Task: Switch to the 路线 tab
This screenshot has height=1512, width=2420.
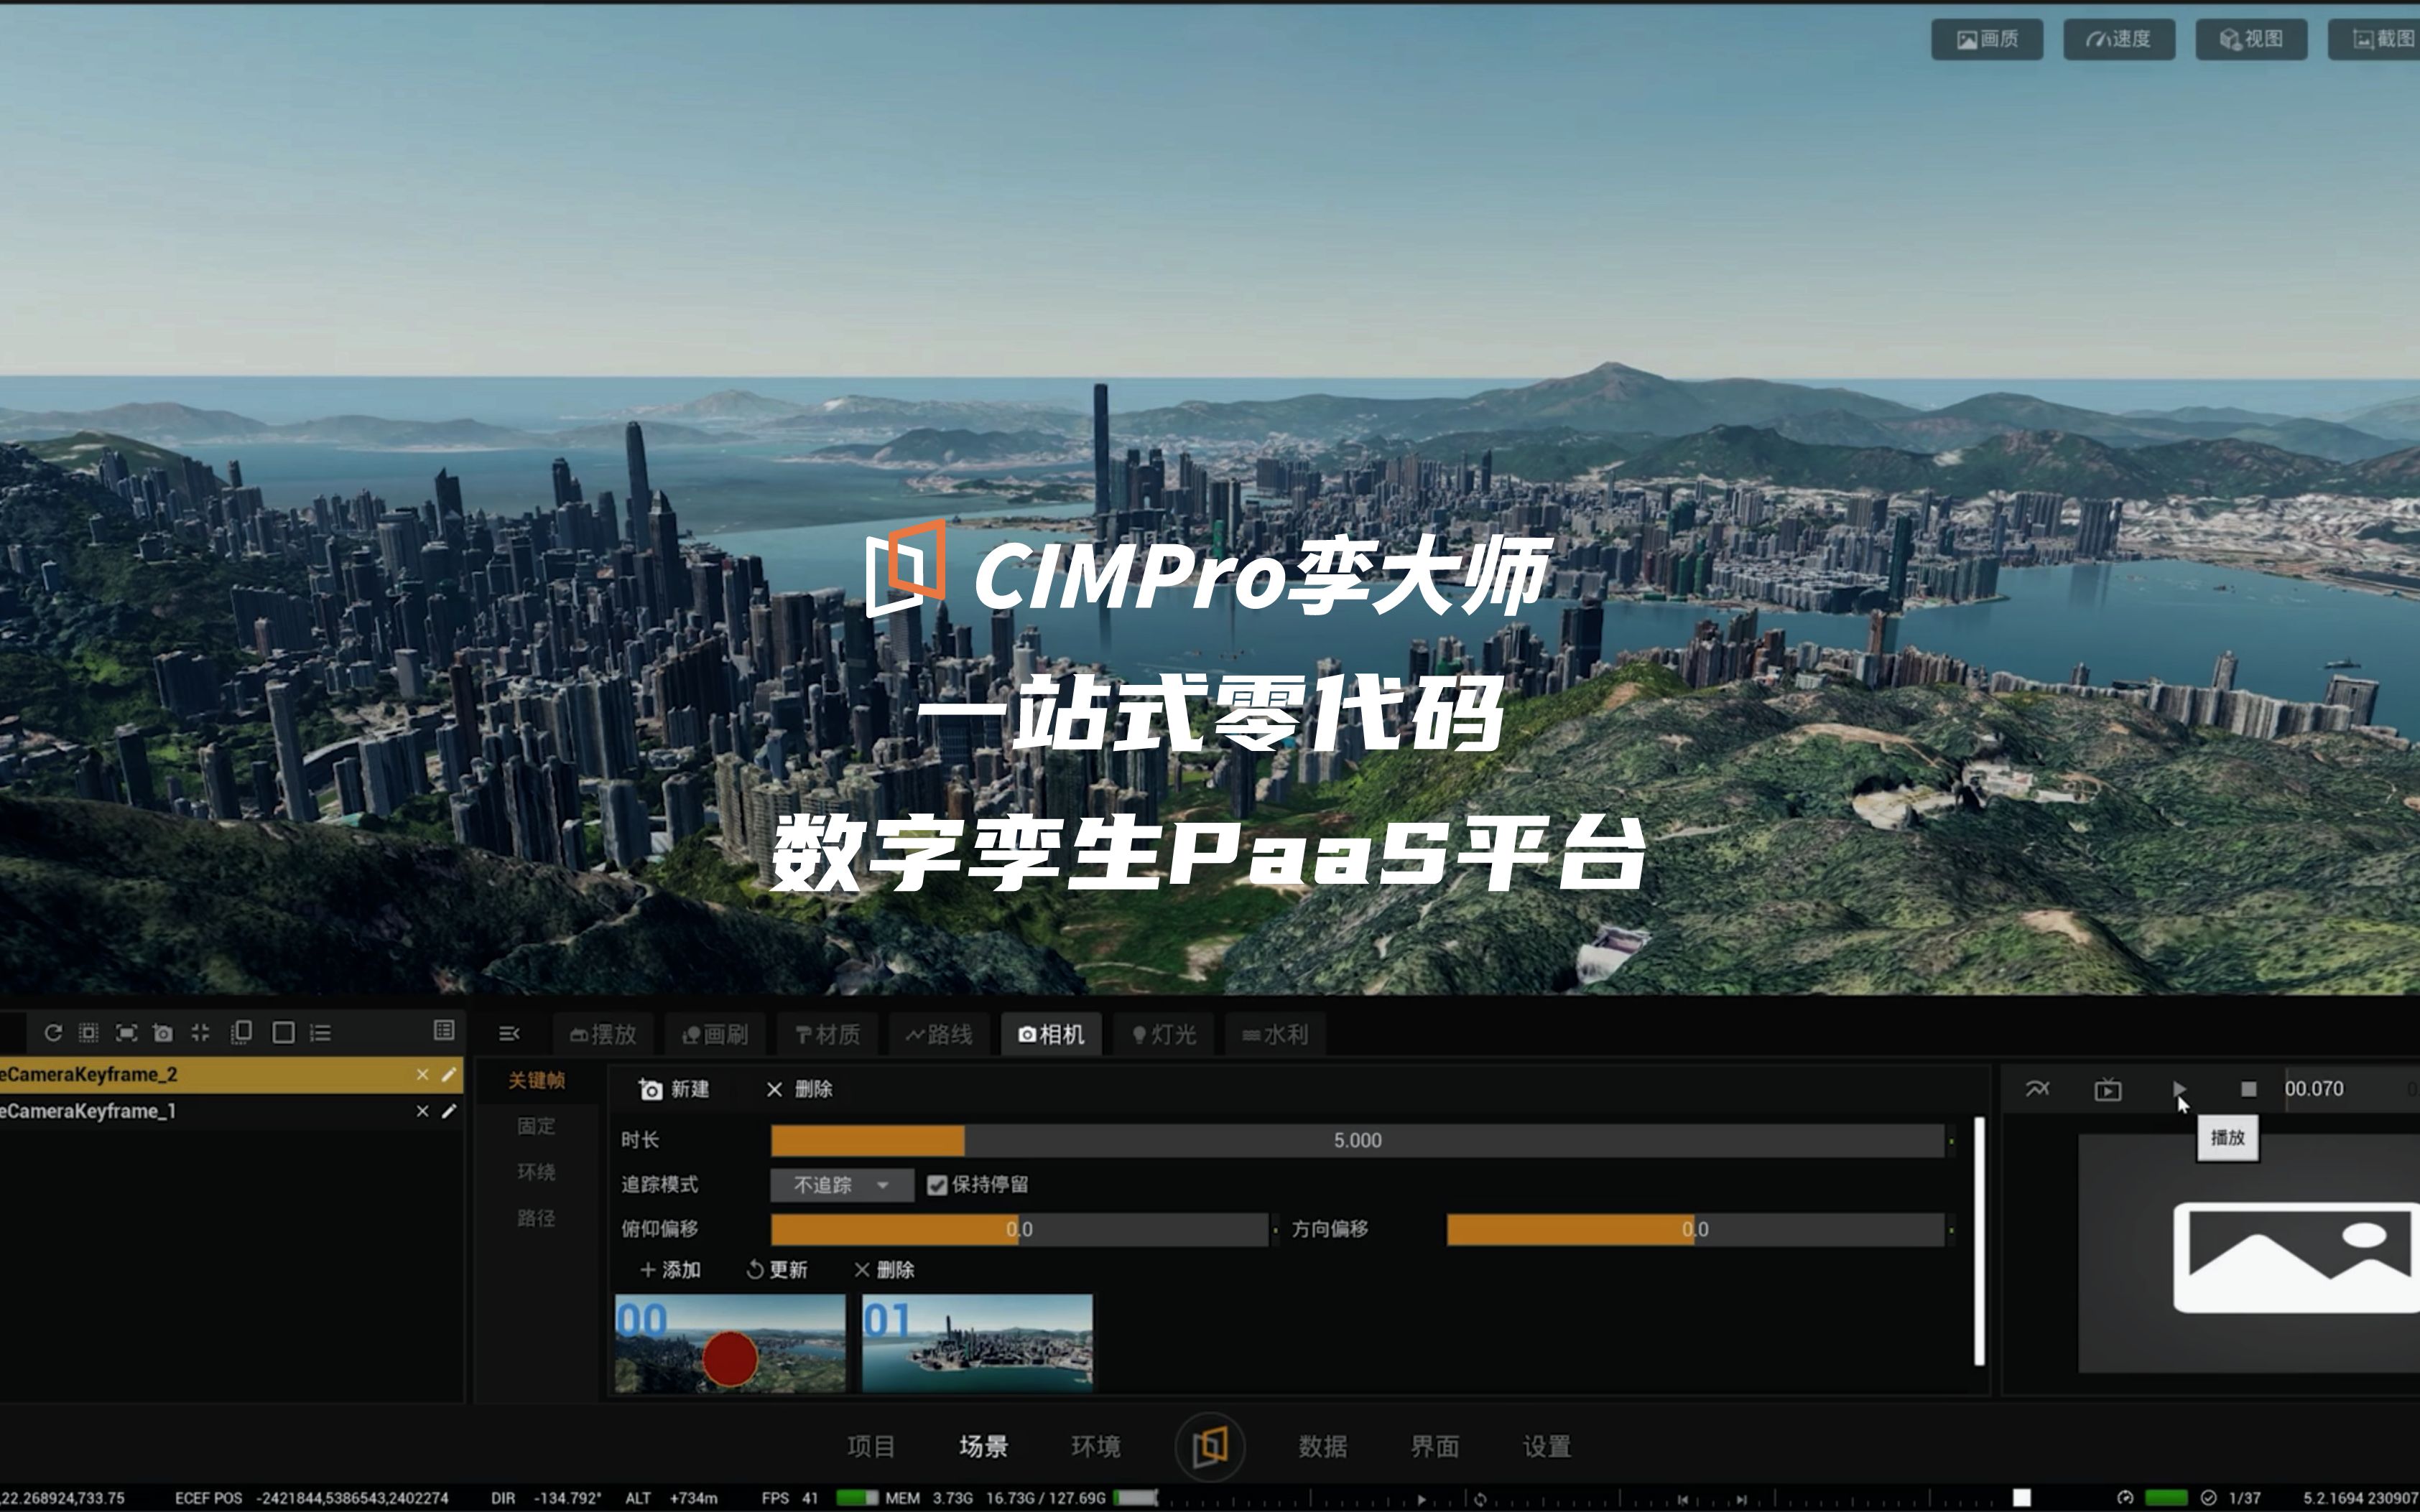Action: pyautogui.click(x=938, y=1035)
